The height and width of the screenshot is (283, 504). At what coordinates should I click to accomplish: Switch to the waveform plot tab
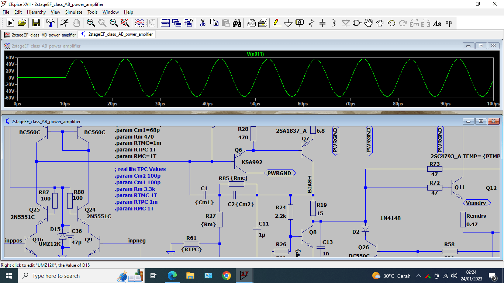pos(40,35)
